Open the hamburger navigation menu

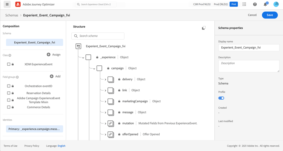point(7,5)
